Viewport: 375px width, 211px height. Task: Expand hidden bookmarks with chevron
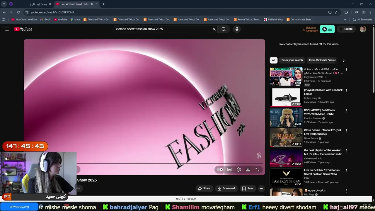point(345,20)
